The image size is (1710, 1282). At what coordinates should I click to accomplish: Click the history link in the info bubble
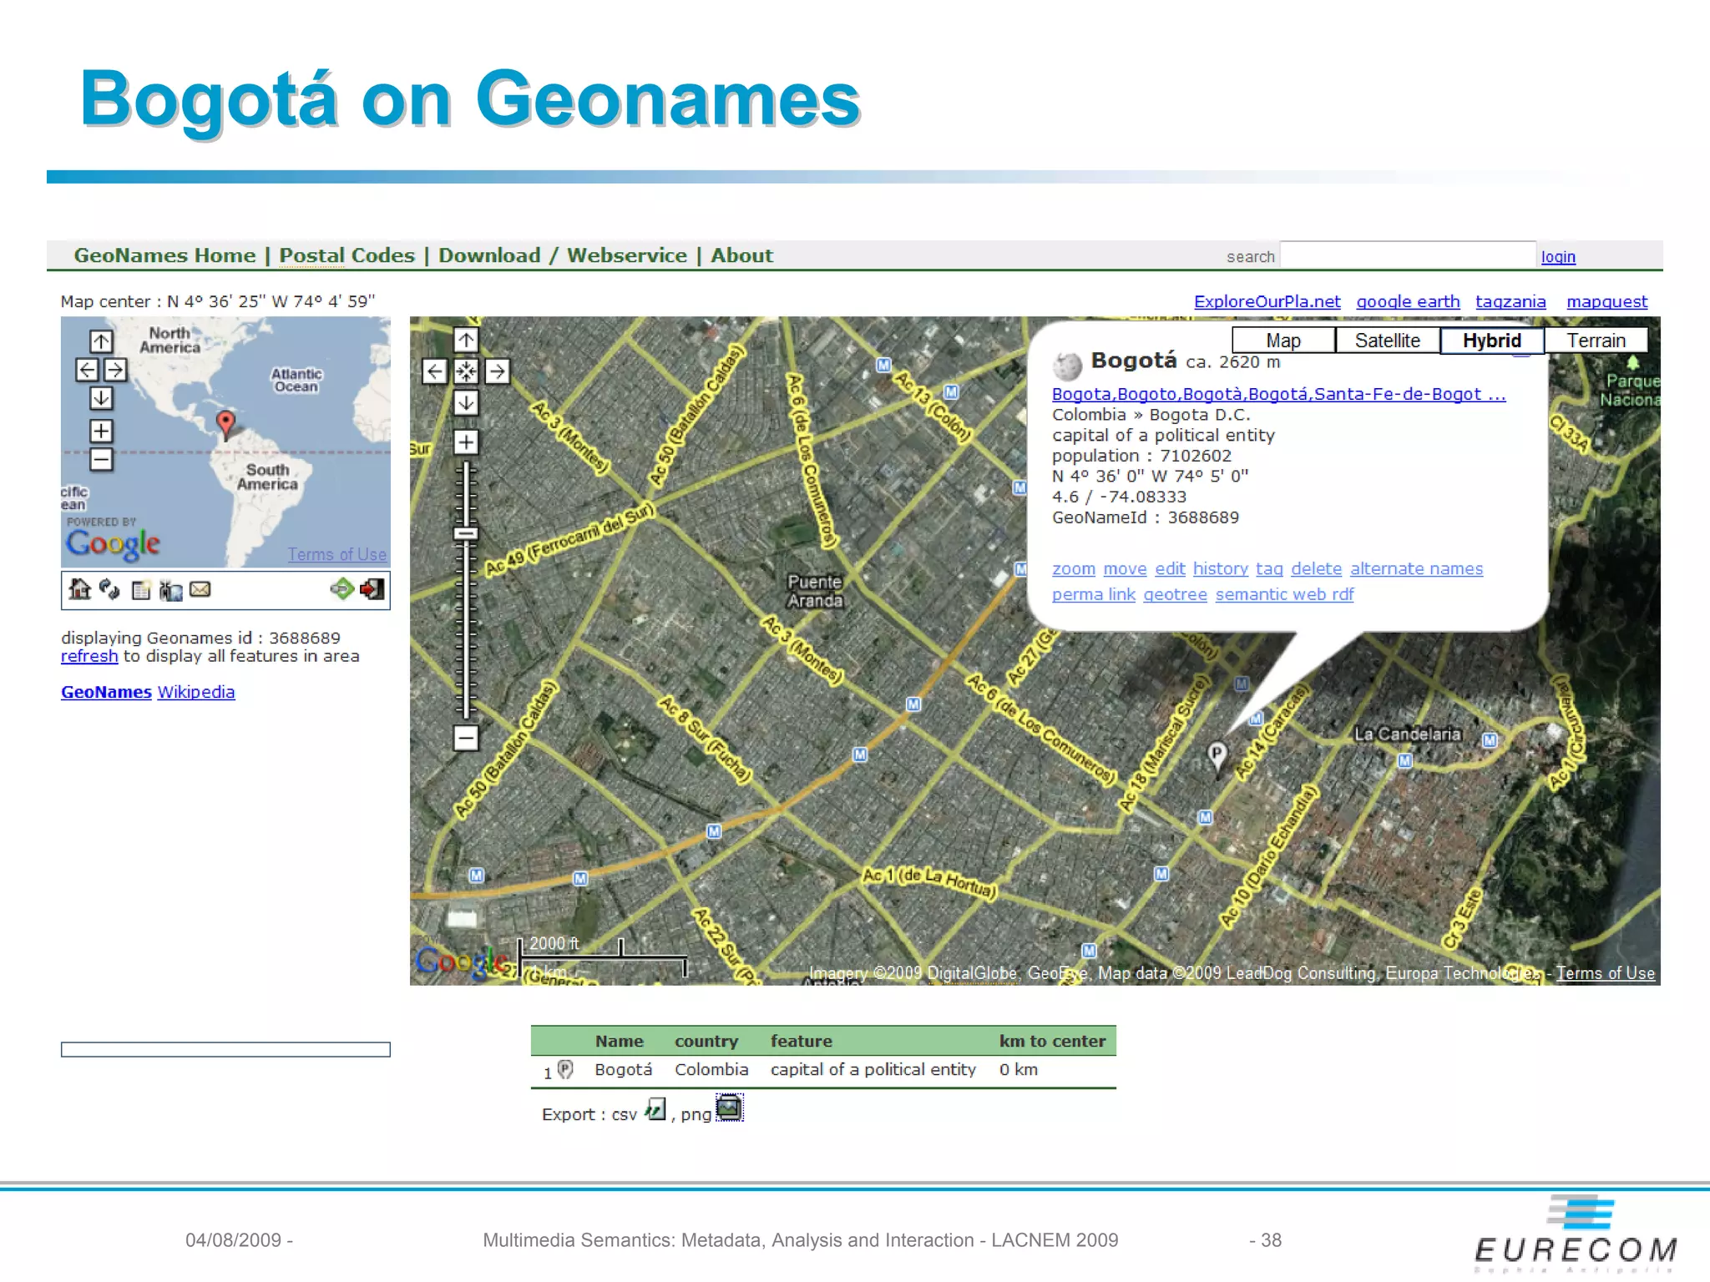coord(1220,568)
